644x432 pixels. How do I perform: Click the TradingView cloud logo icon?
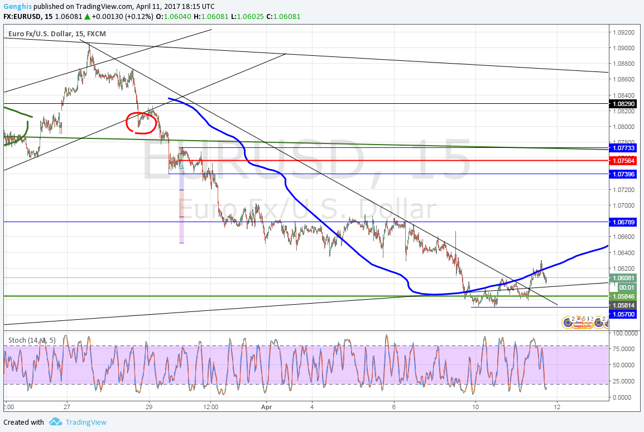(x=55, y=422)
